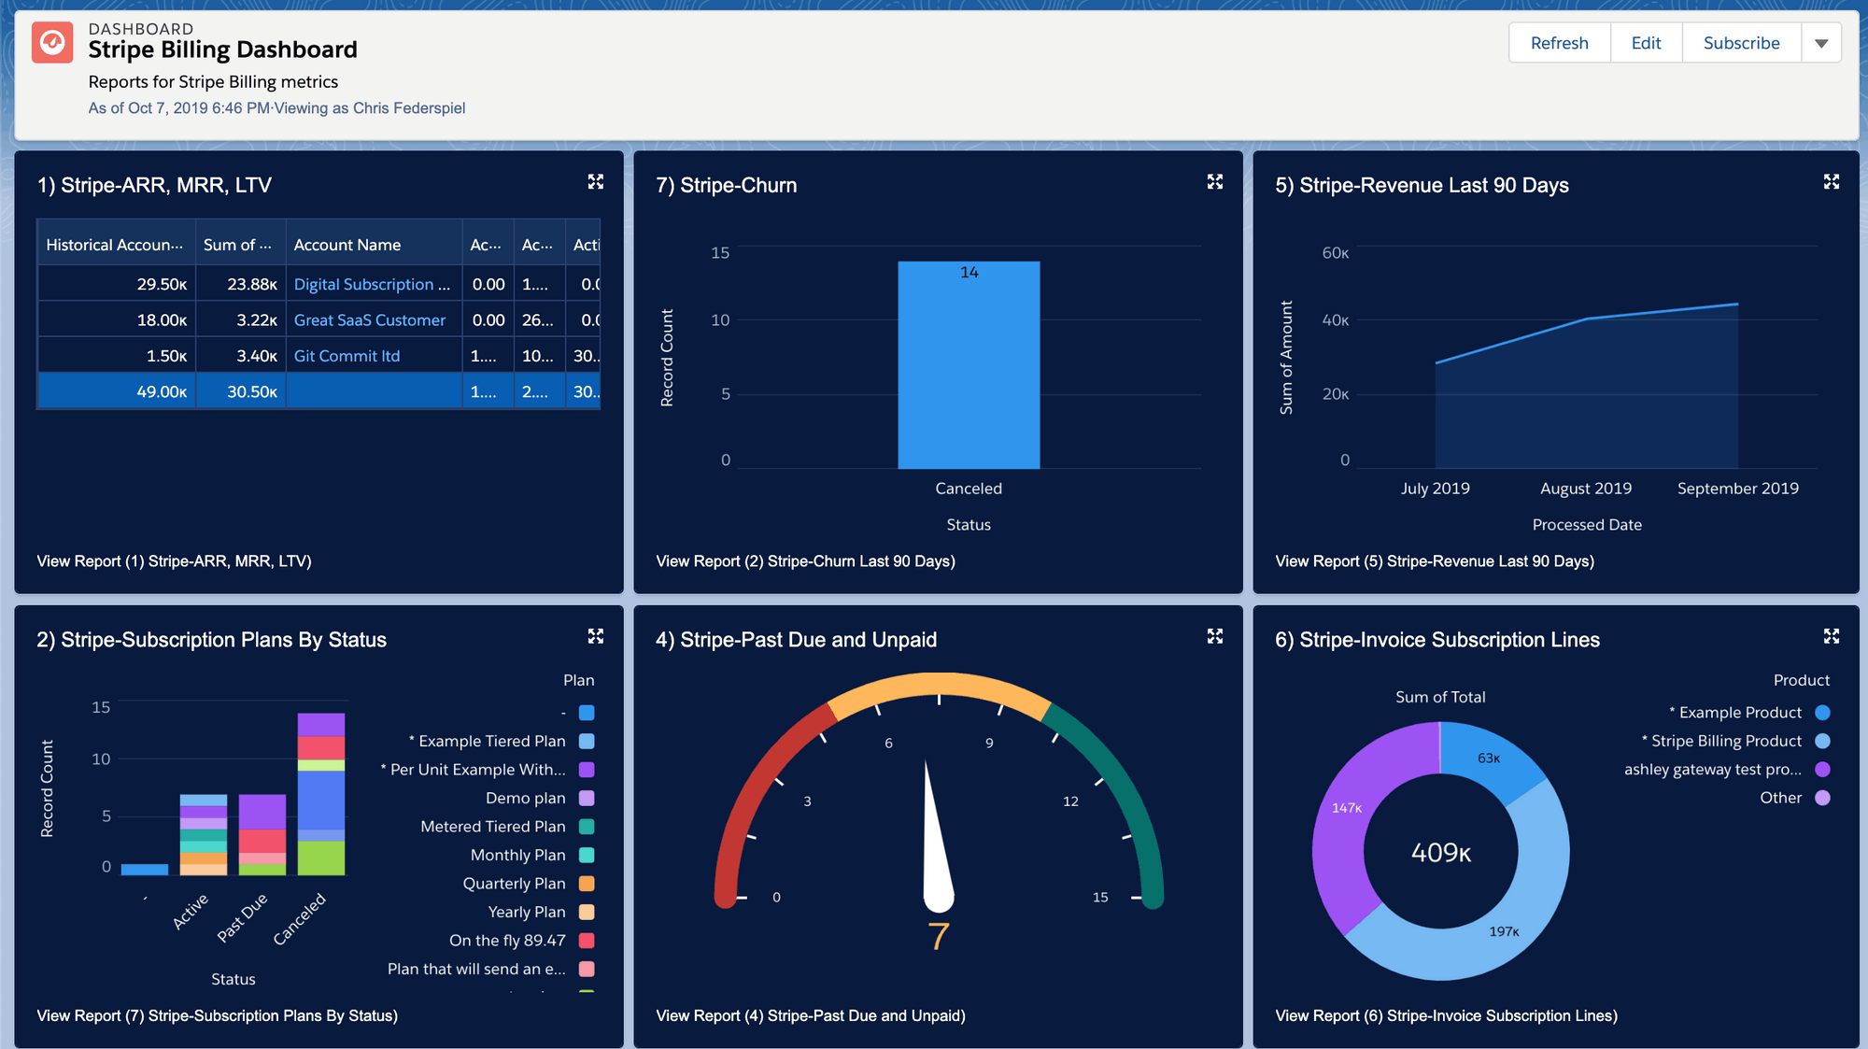View Report (5) Stripe-Revenue Last 90 Days

click(1435, 560)
